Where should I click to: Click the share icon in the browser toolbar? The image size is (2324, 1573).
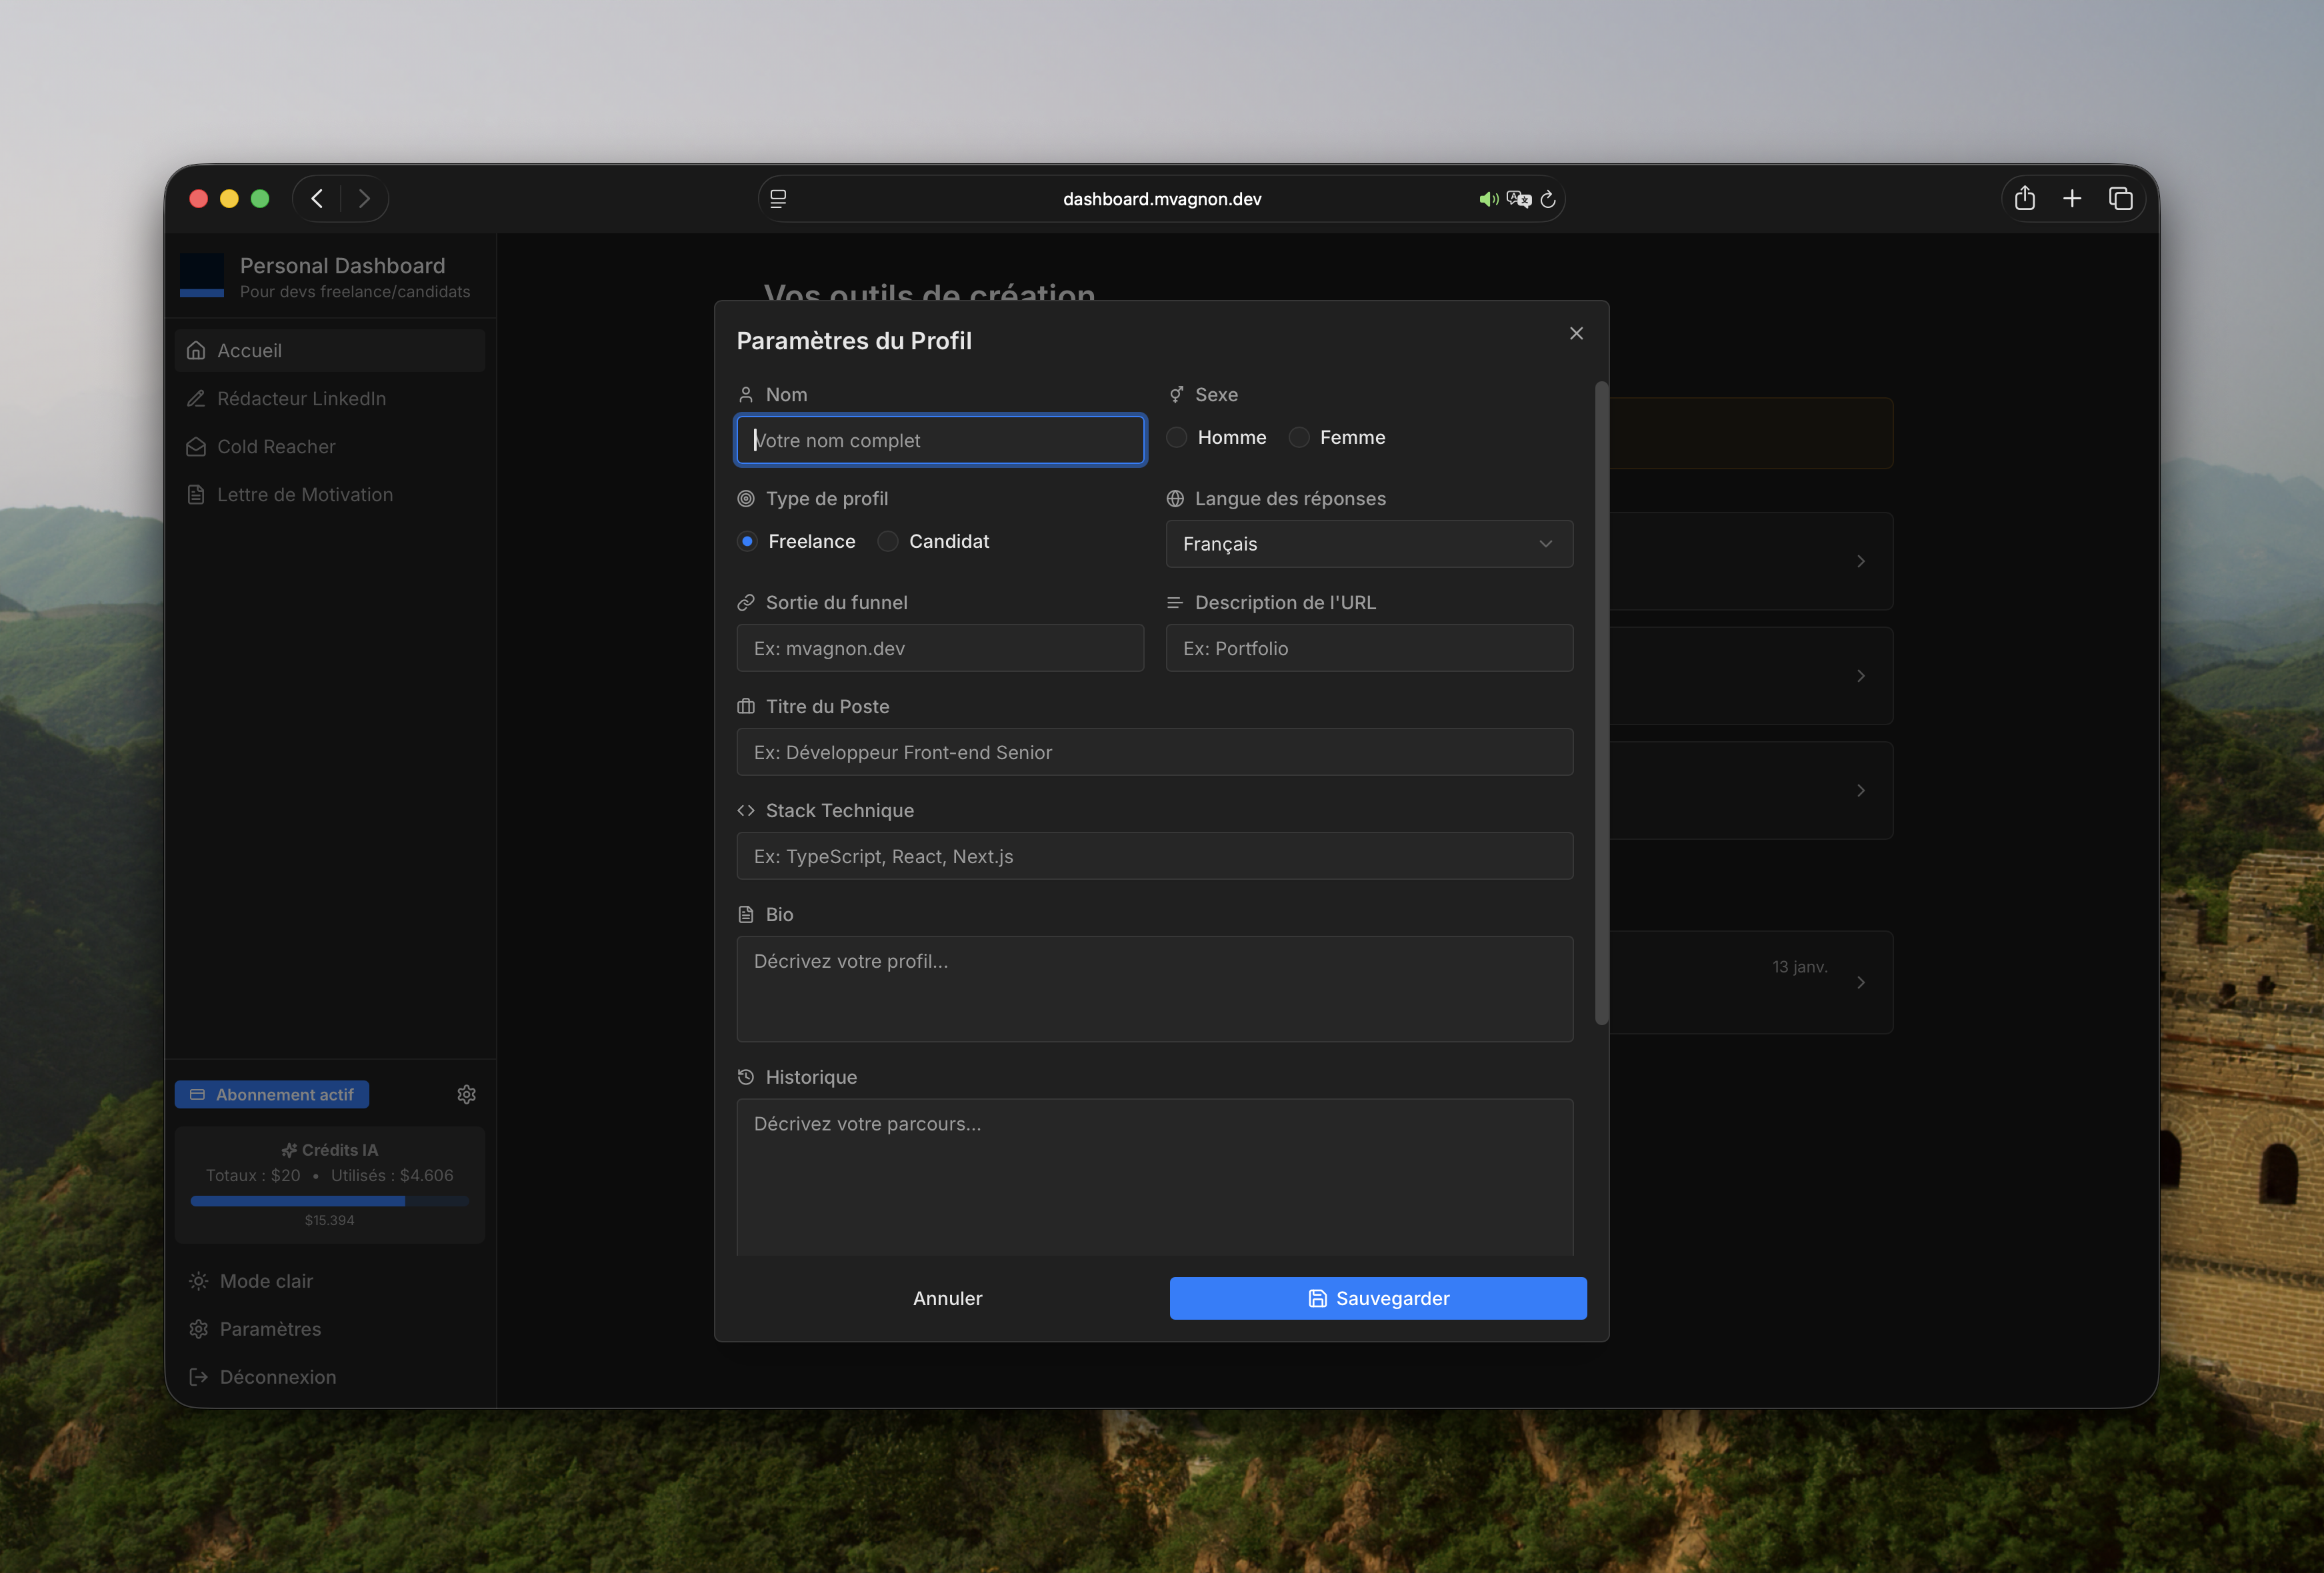(2025, 198)
